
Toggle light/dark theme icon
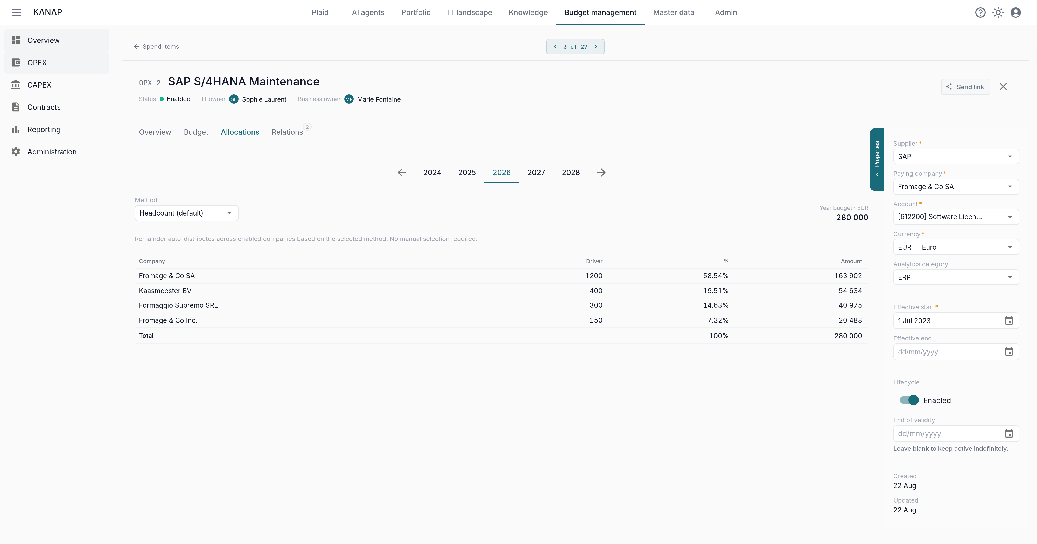click(x=998, y=12)
